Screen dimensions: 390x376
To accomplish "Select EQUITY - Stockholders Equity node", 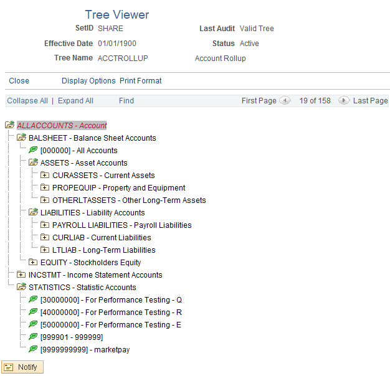I will tap(90, 263).
